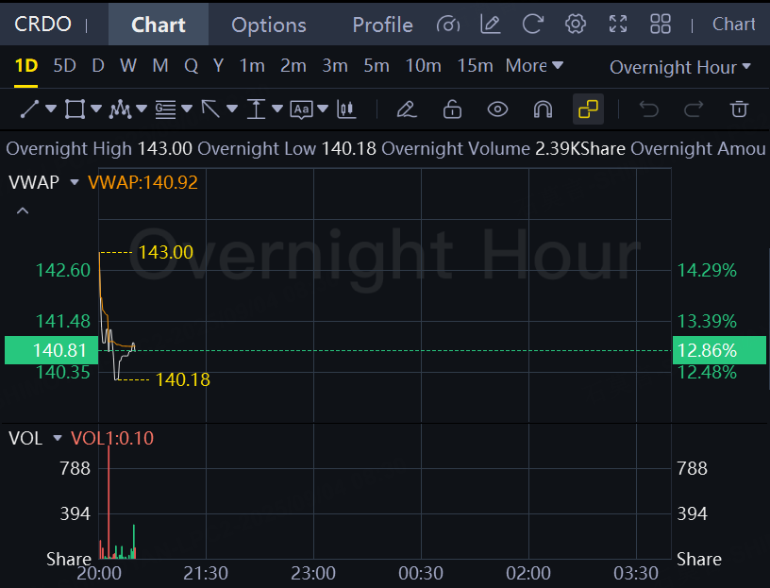Screen dimensions: 770x588
Task: Select the 5D timeframe
Action: (64, 66)
